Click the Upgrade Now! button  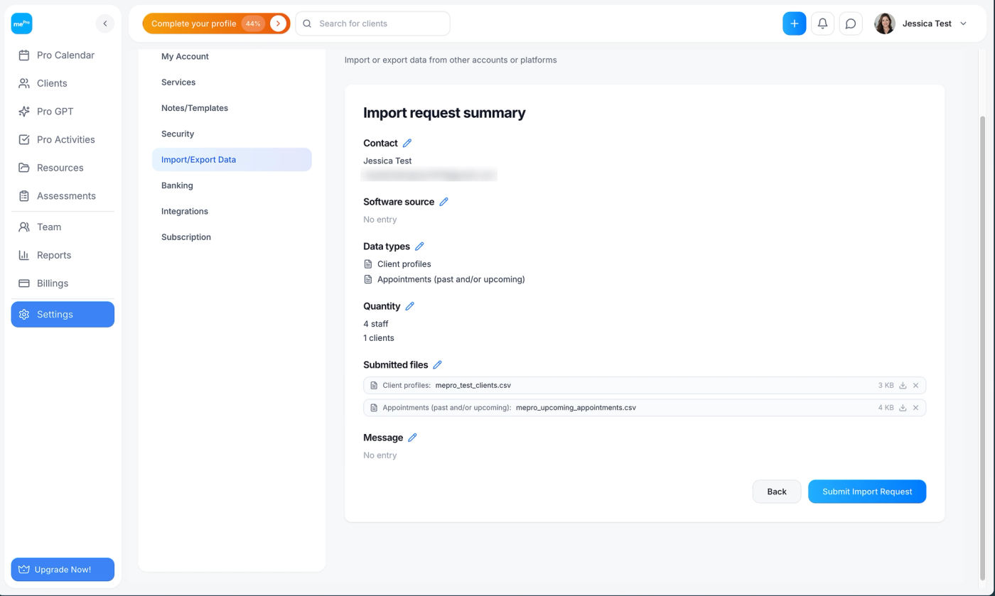[63, 570]
